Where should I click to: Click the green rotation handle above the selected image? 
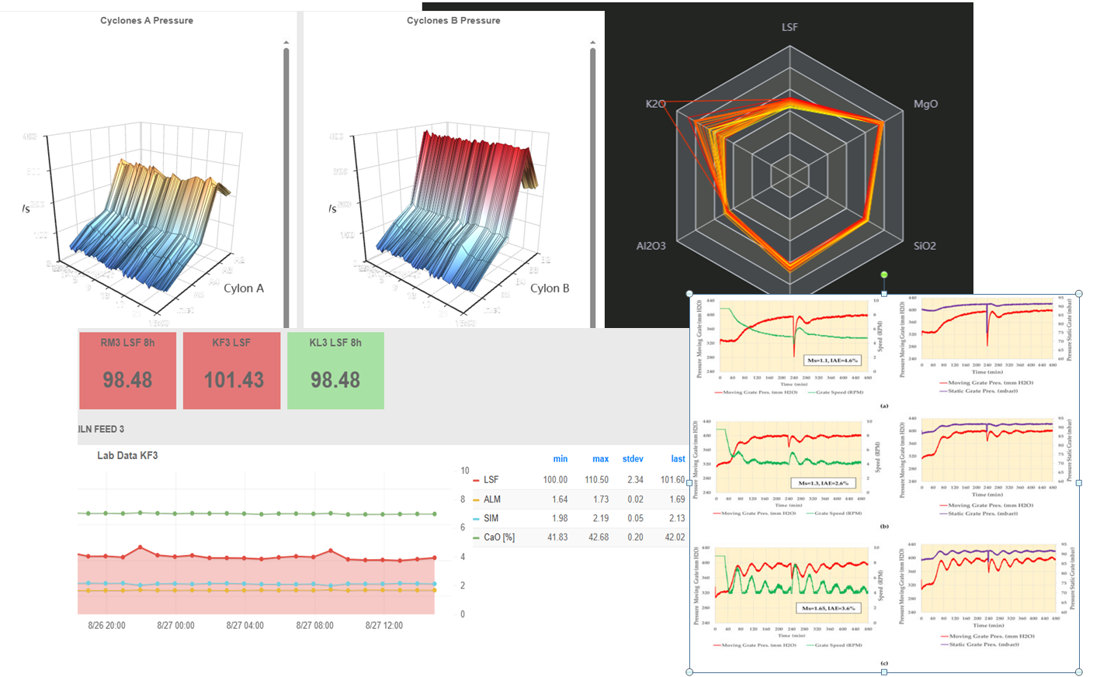point(883,275)
